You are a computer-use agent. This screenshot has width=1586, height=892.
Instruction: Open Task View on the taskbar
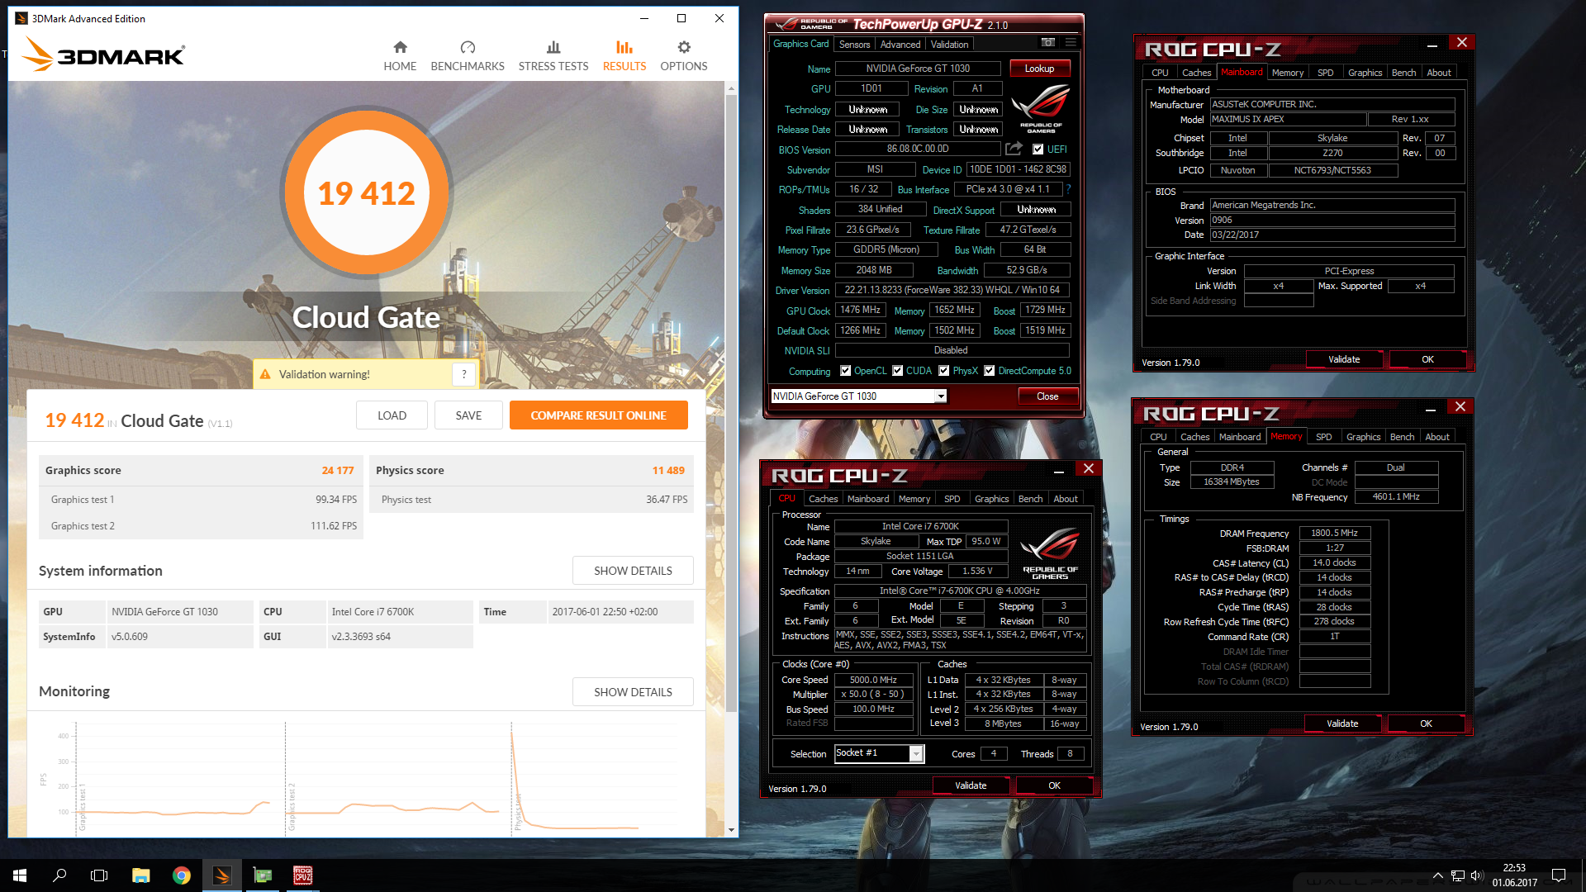pyautogui.click(x=99, y=875)
